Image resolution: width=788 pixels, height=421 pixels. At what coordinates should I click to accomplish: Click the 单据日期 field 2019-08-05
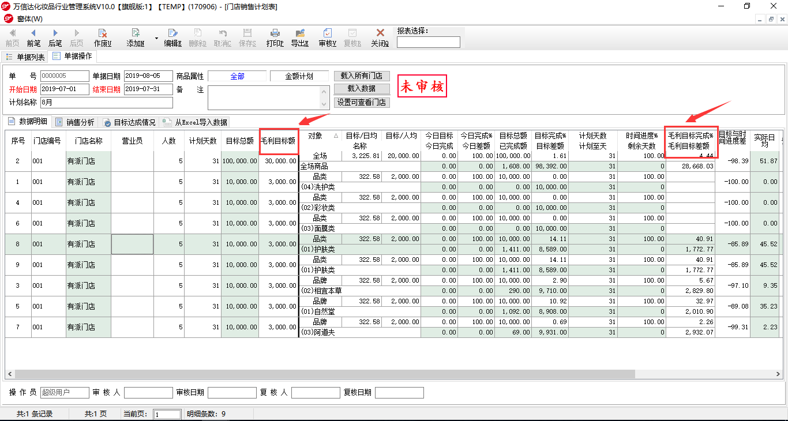[148, 76]
